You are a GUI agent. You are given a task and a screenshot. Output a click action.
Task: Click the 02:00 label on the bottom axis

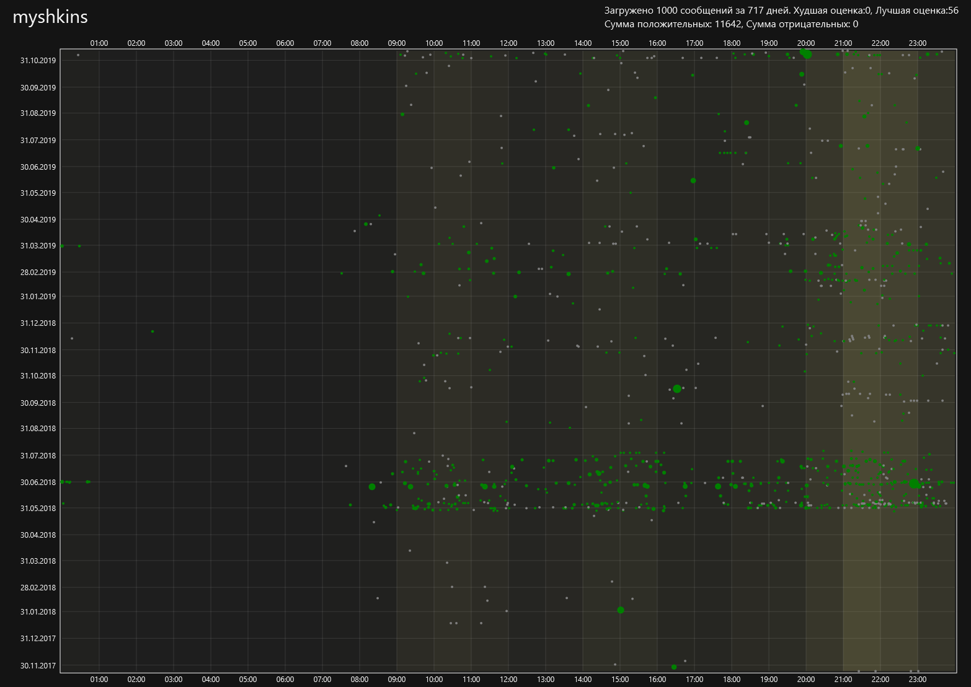click(x=136, y=680)
